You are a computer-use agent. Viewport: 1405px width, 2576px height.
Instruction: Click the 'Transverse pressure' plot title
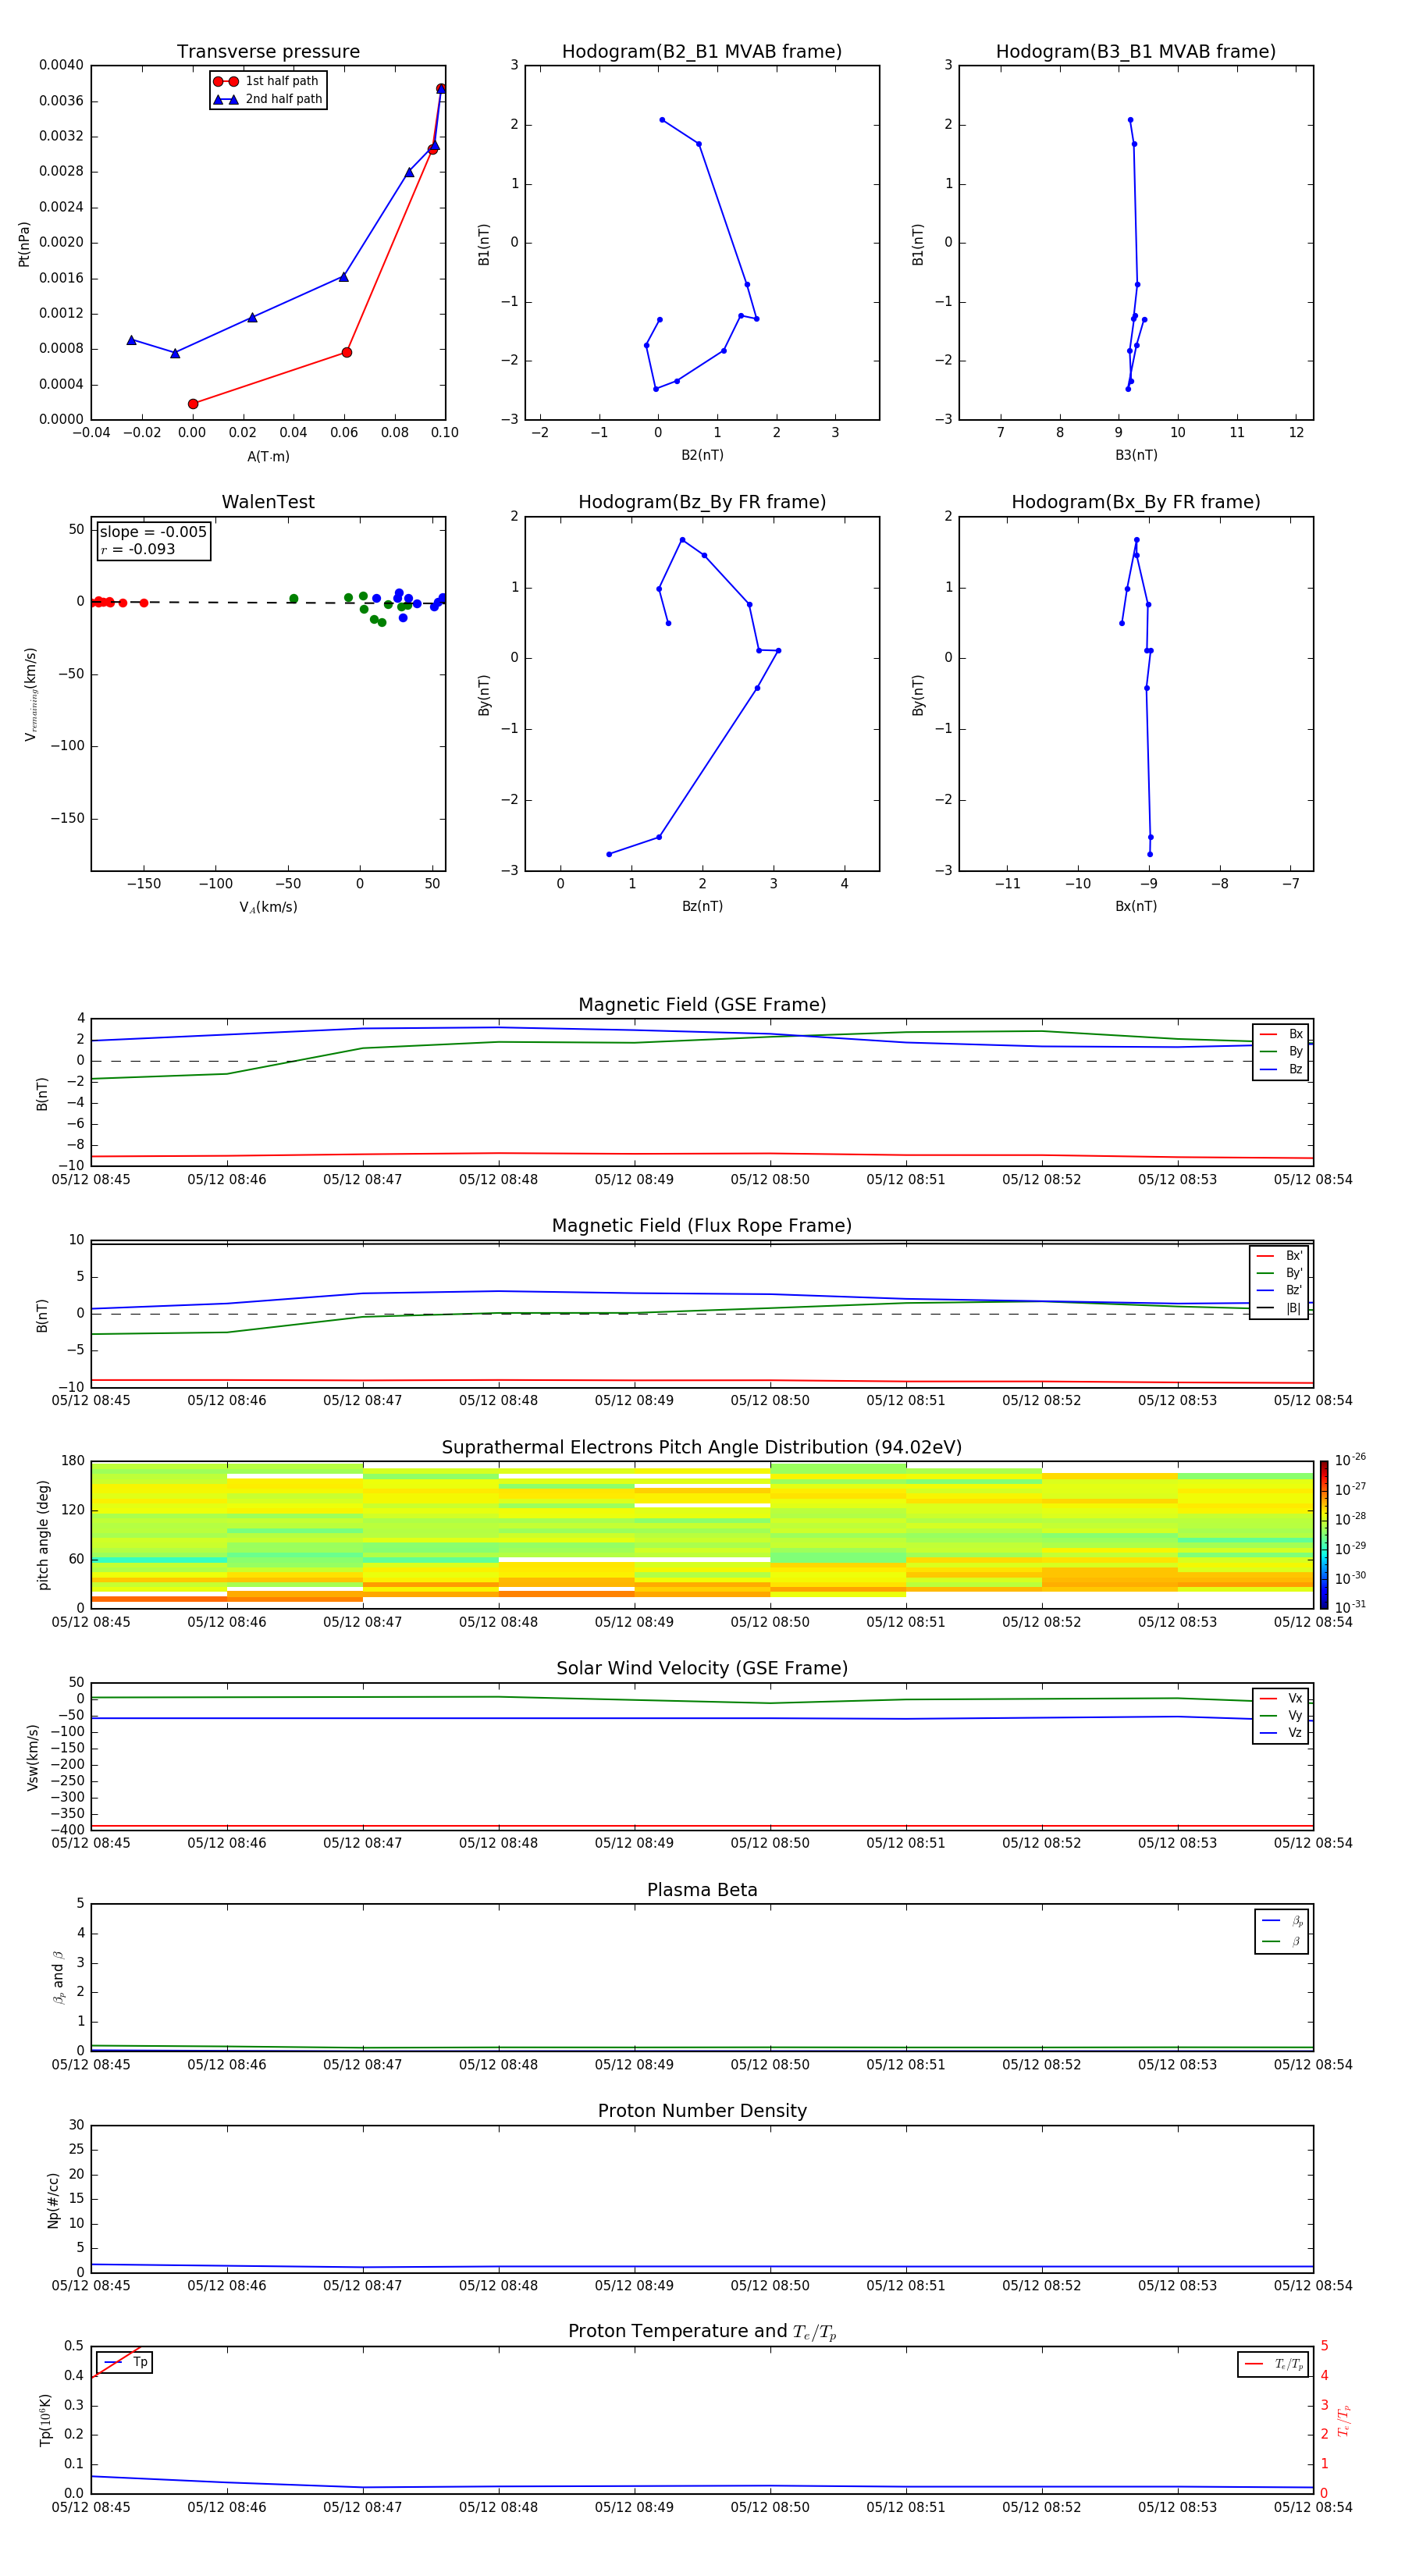[268, 51]
